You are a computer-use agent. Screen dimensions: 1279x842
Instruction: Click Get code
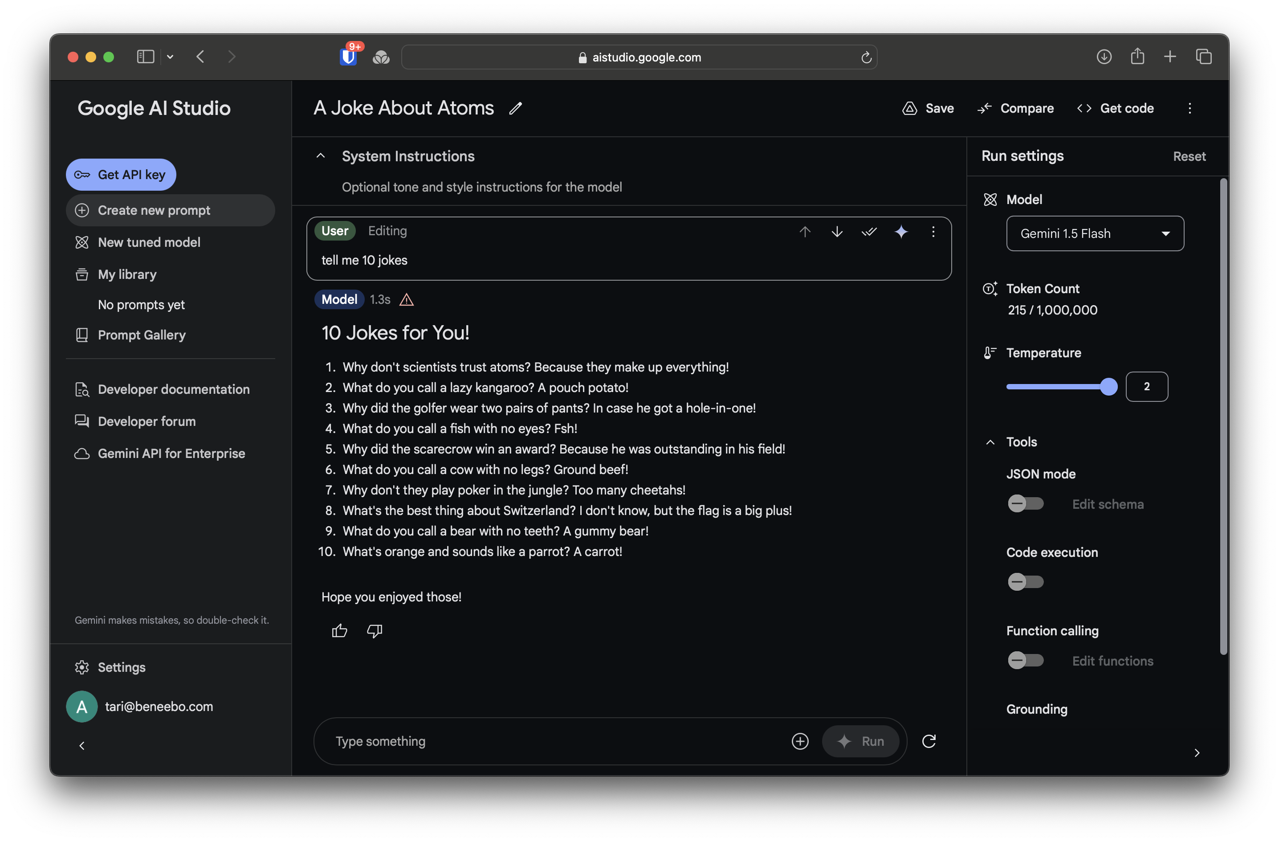[1115, 108]
